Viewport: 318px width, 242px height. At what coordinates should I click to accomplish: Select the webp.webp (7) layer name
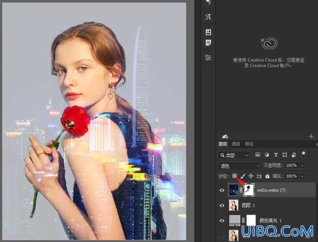click(271, 190)
